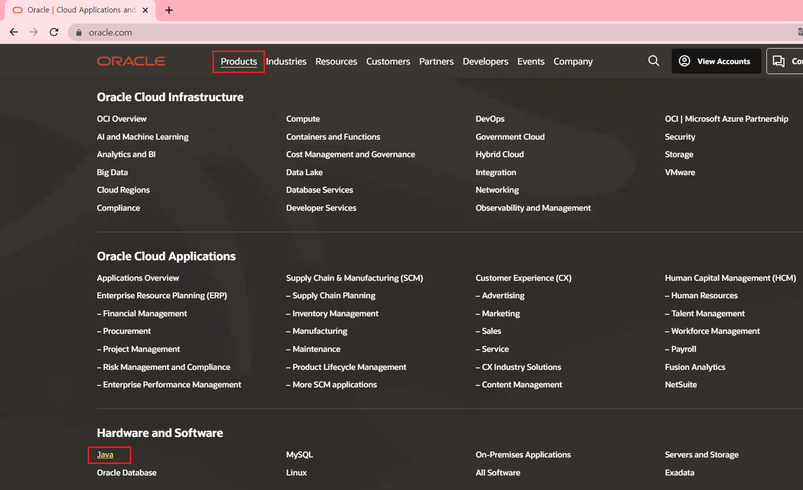
Task: Open Financial Management
Action: pyautogui.click(x=142, y=313)
